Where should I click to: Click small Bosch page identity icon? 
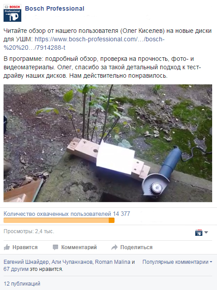199,232
